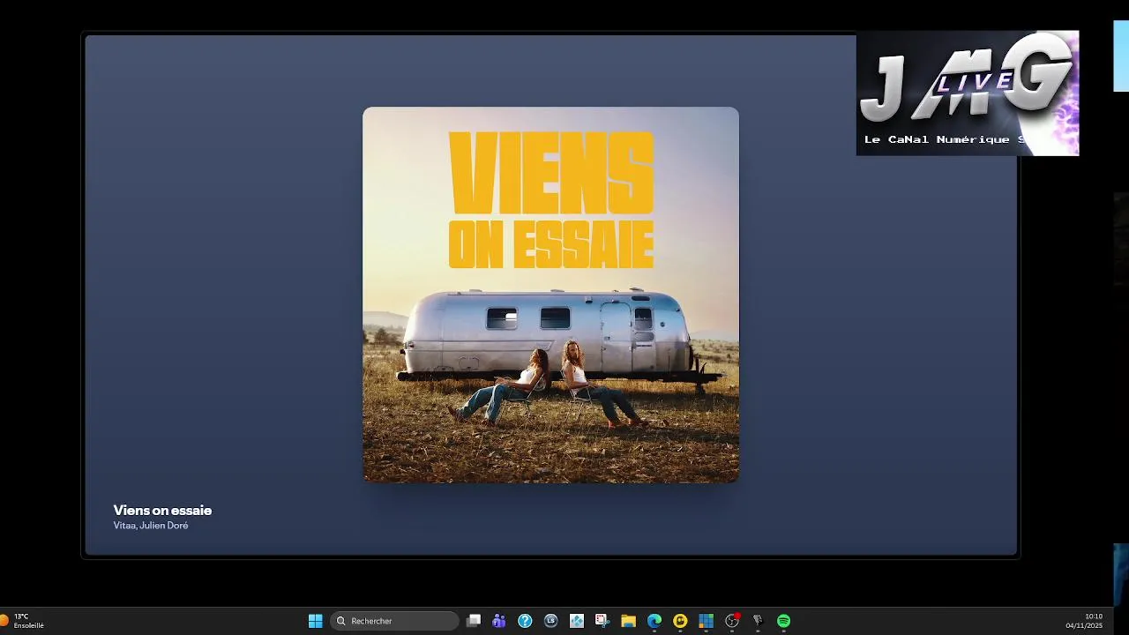Open the LS round taskbar app
Image resolution: width=1129 pixels, height=635 pixels.
click(551, 621)
